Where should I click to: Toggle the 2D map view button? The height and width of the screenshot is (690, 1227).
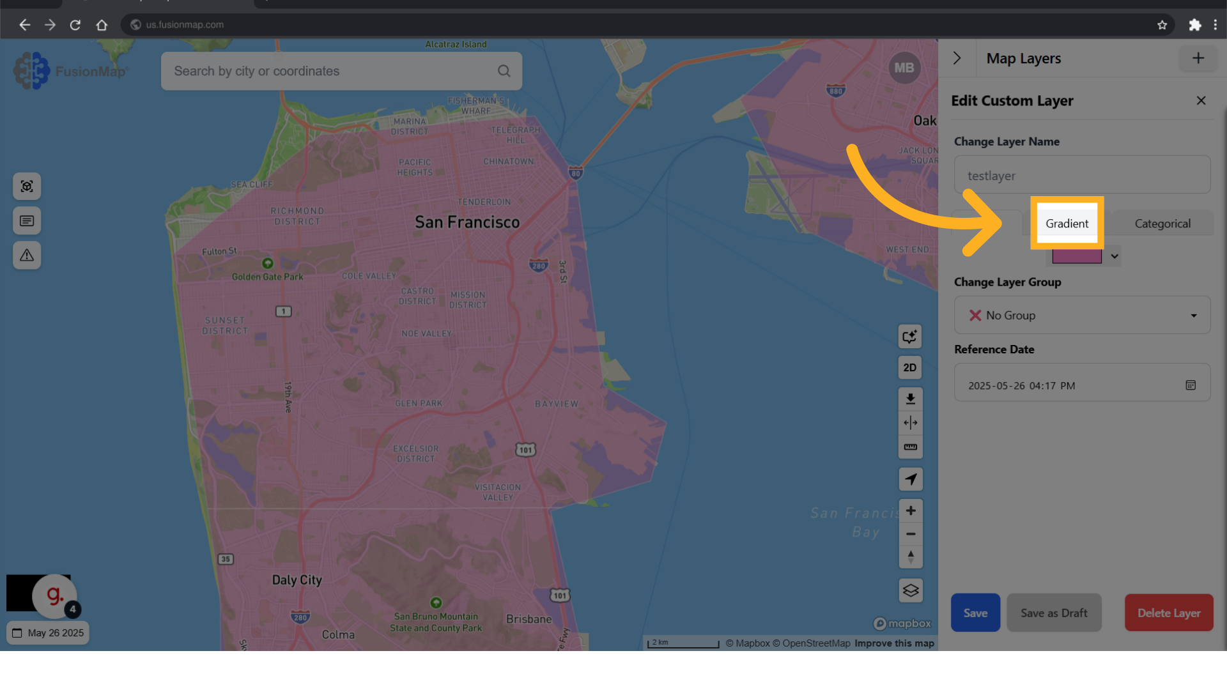[x=910, y=367]
